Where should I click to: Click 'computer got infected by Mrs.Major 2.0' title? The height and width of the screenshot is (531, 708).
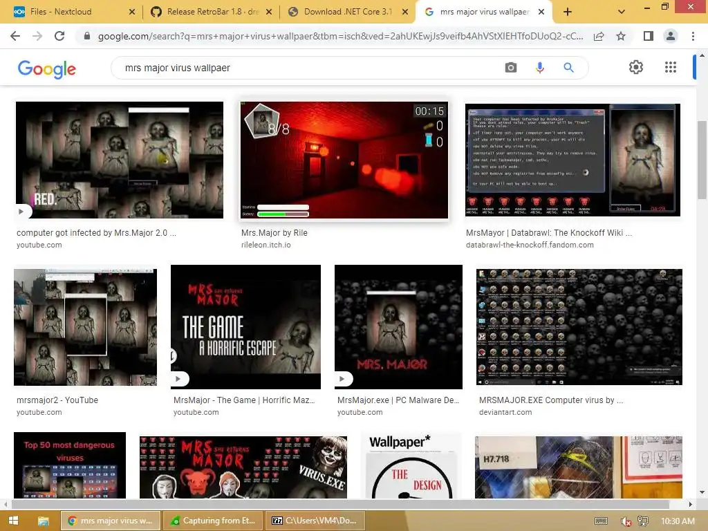(x=96, y=233)
